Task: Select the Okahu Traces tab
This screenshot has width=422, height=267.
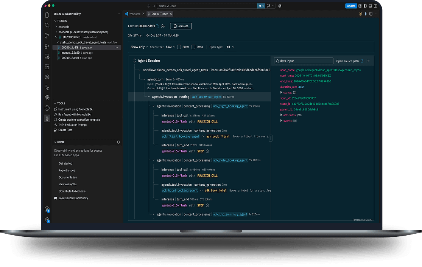Action: tap(160, 14)
